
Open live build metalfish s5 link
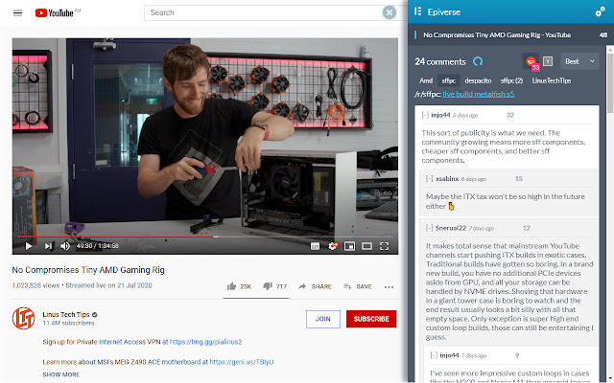(x=479, y=94)
